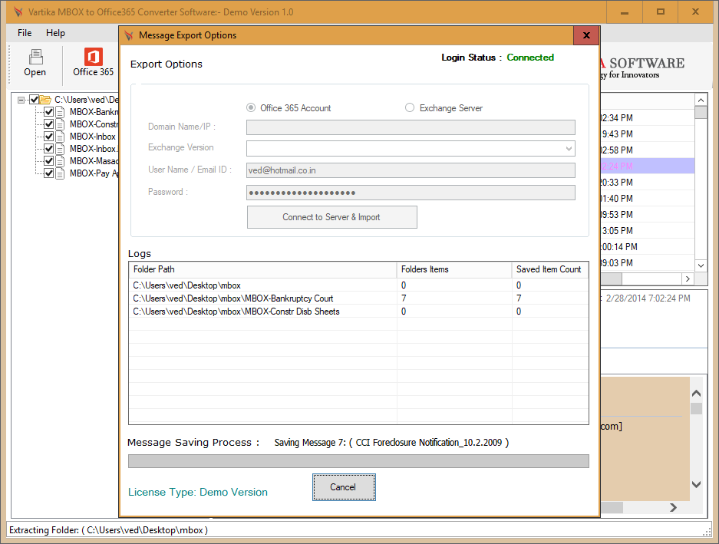The image size is (719, 544).
Task: Uncheck the MBOX-Pay folder checkbox
Action: (x=48, y=173)
